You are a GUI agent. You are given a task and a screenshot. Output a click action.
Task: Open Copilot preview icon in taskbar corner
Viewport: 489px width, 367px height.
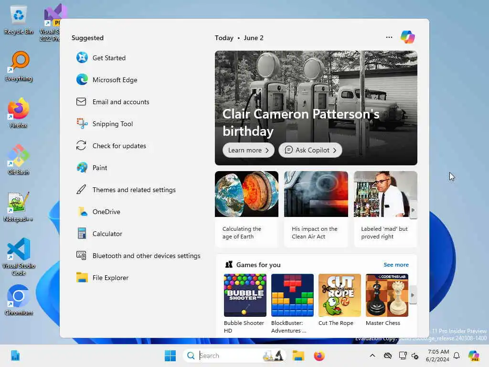coord(474,356)
